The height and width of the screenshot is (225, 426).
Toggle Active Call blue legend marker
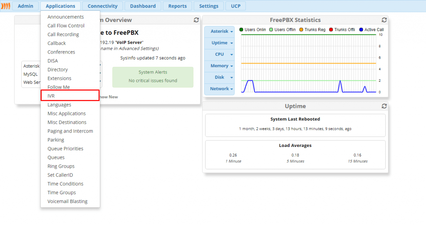(361, 29)
